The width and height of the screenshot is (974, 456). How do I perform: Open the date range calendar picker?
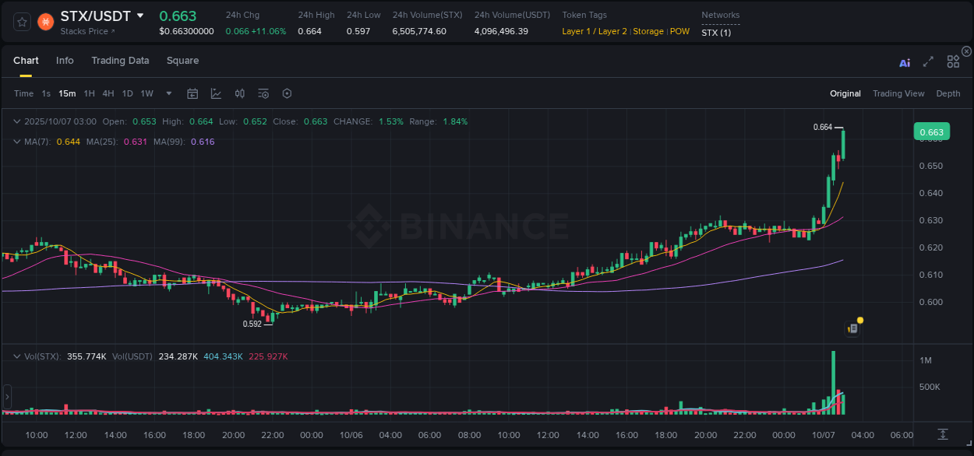pos(192,93)
